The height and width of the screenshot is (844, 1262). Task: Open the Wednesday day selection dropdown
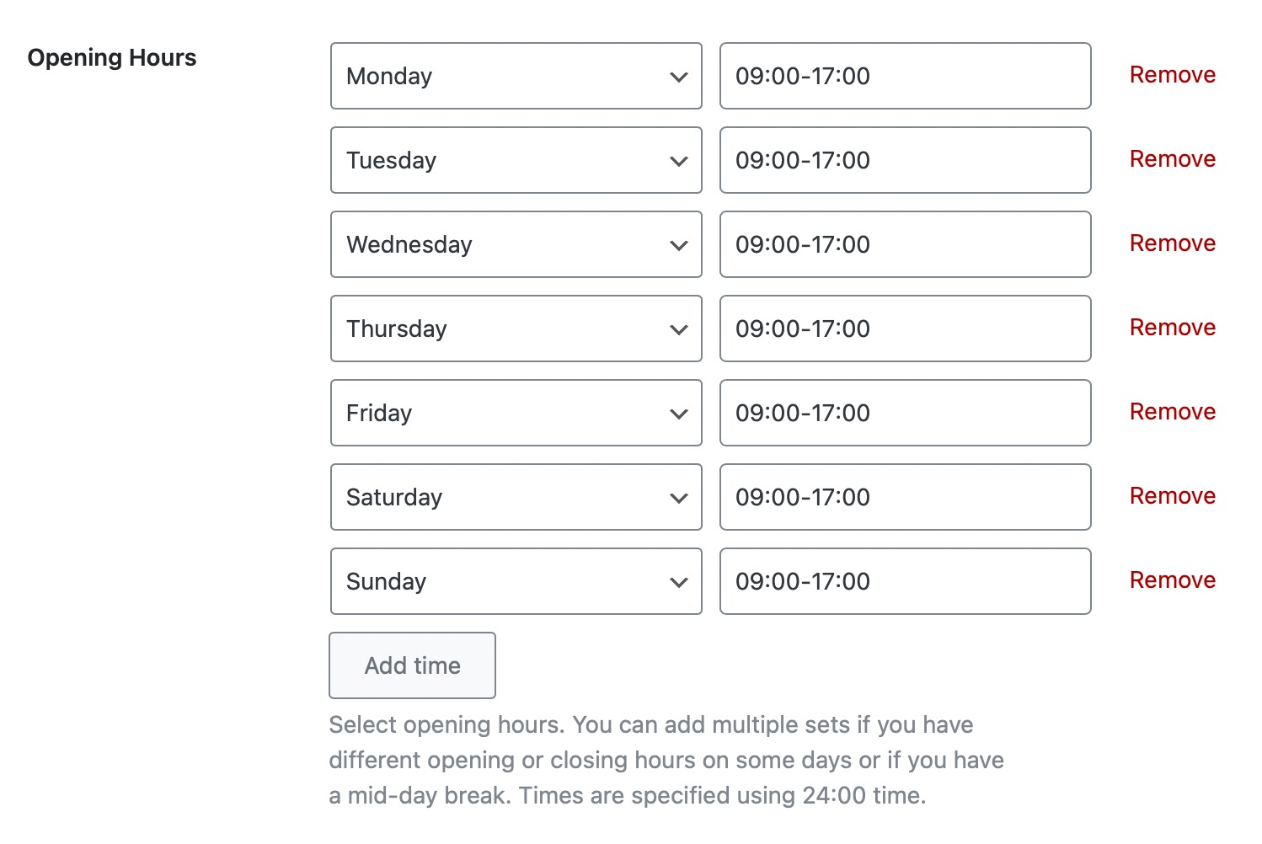516,244
